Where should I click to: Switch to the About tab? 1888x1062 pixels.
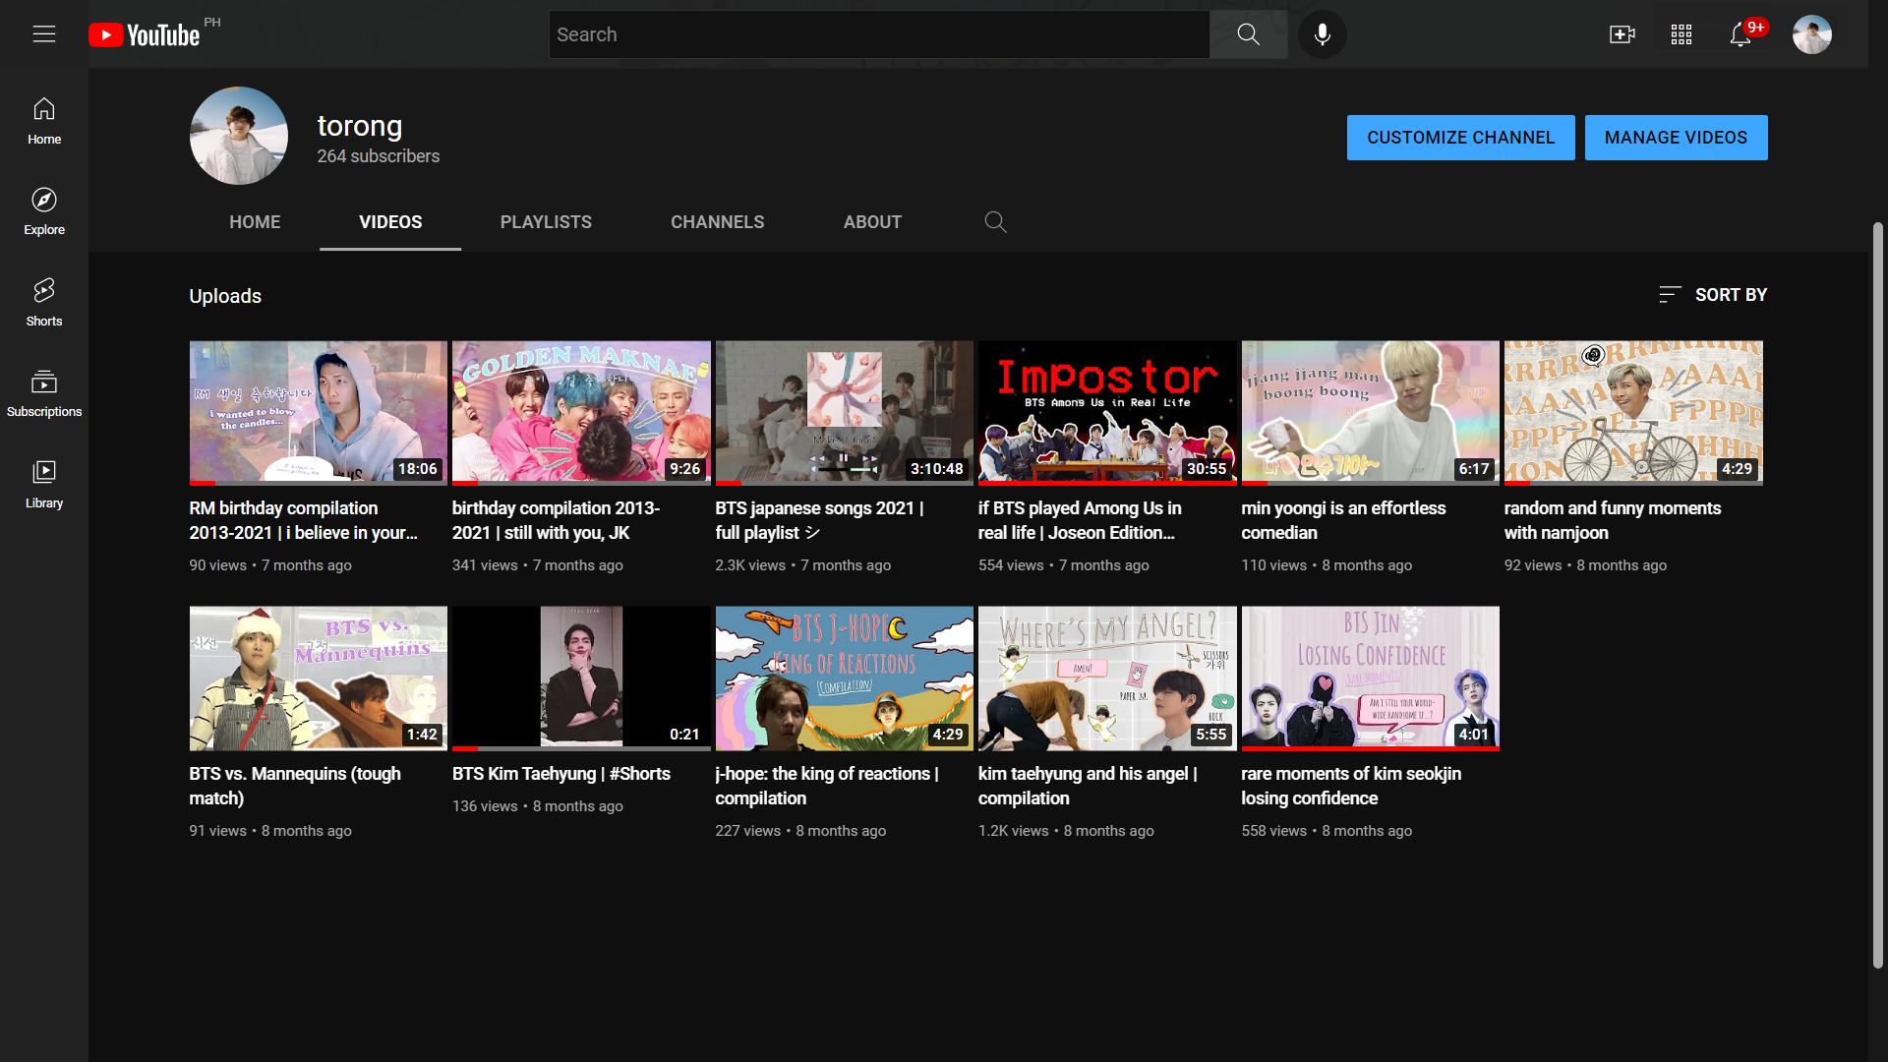872,222
